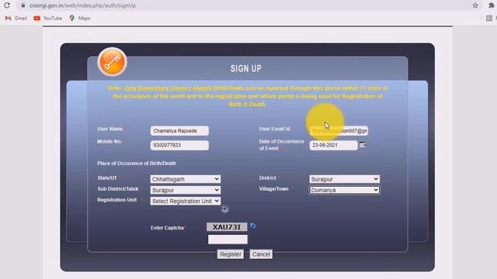Click the 'Enter Captcha' label

coord(168,228)
